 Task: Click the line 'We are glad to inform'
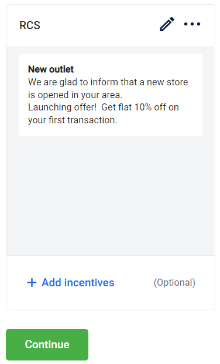(x=108, y=82)
